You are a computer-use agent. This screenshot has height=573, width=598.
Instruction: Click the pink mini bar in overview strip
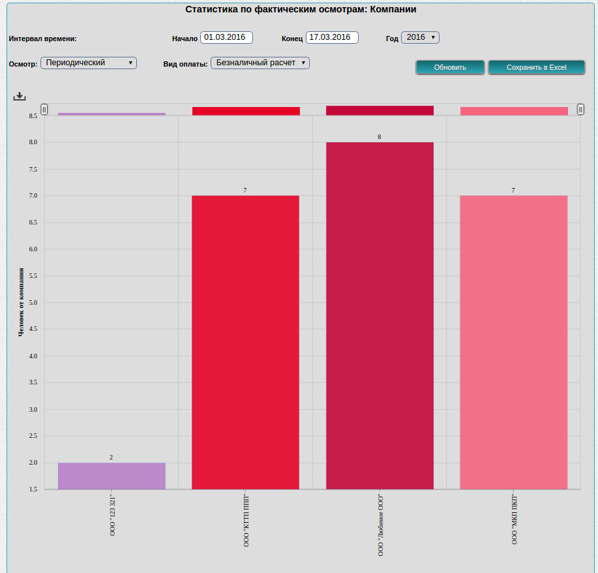click(513, 111)
